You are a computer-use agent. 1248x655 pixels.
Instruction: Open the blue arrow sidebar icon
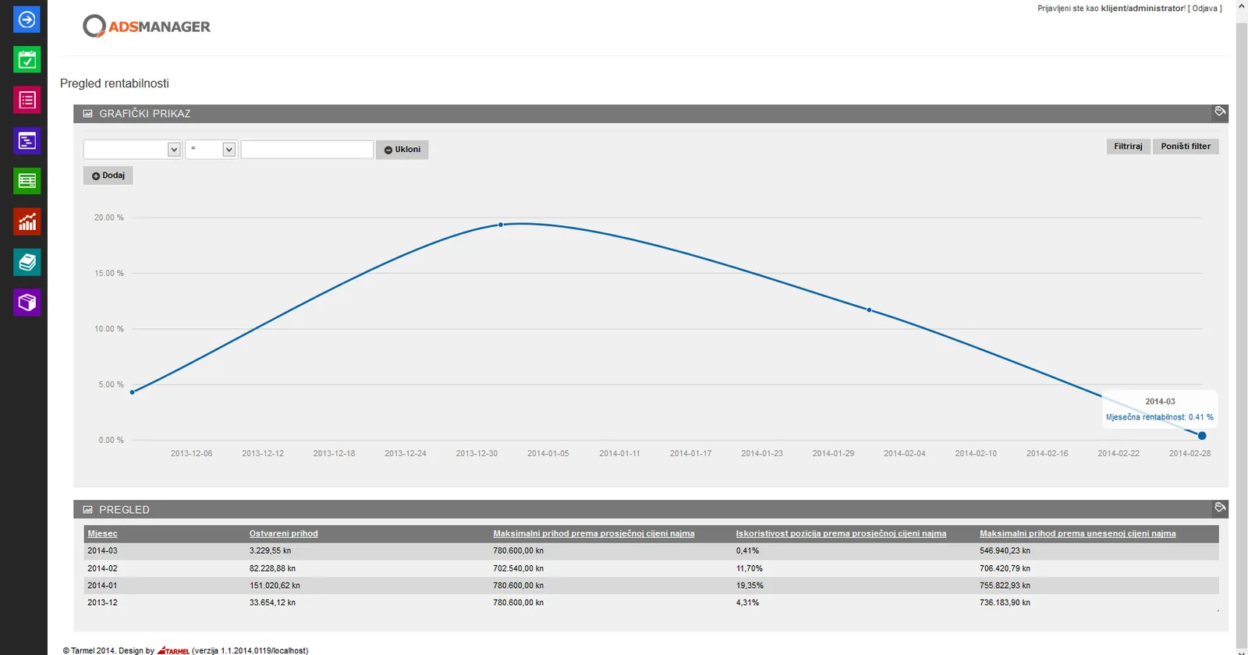point(27,19)
